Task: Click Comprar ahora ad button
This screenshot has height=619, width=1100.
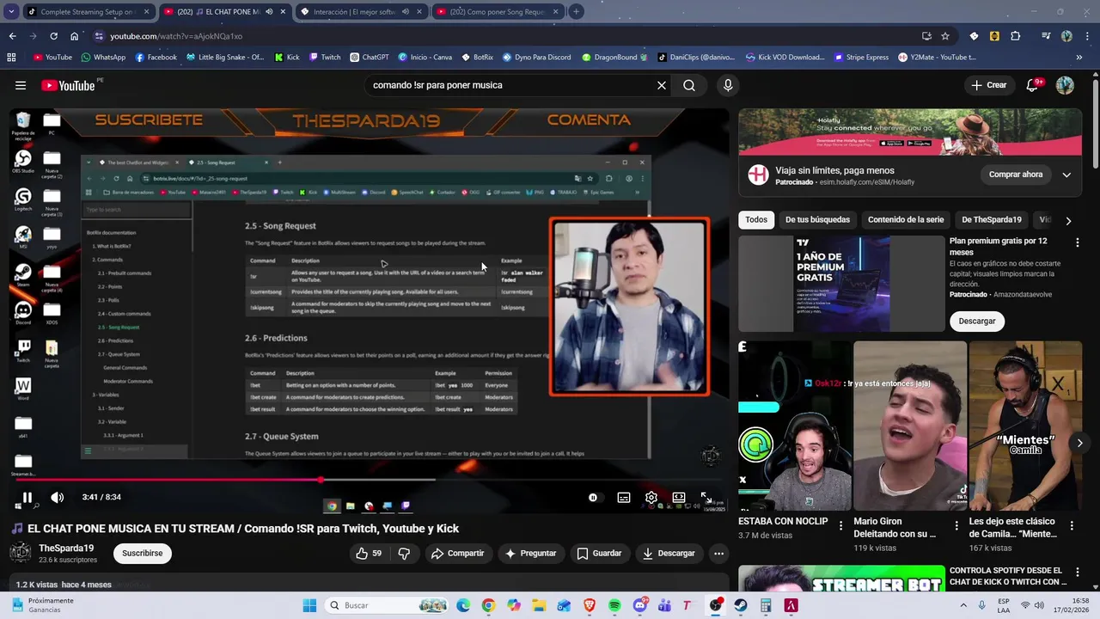Action: point(1016,175)
